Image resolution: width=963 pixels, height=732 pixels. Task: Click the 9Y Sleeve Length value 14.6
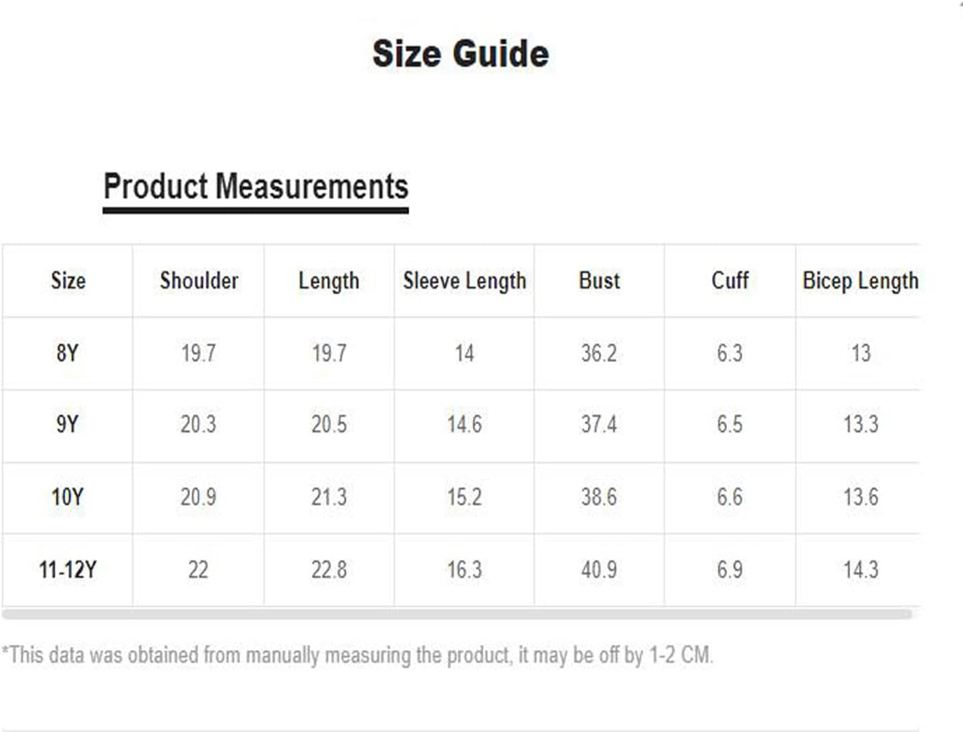464,425
